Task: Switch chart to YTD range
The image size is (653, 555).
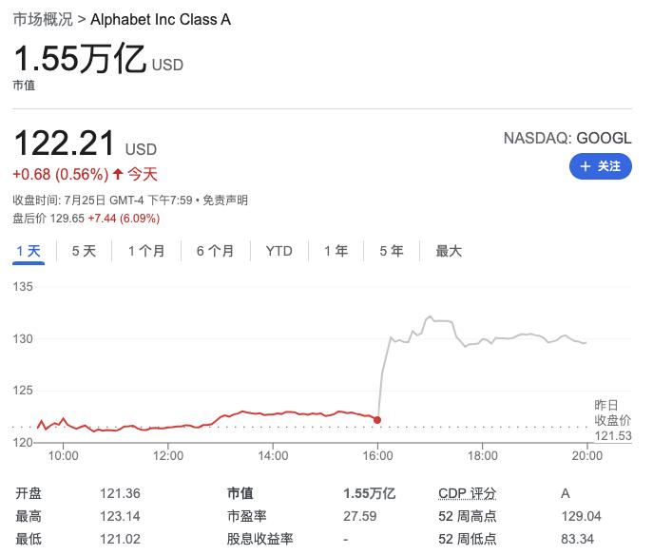Action: pyautogui.click(x=278, y=251)
